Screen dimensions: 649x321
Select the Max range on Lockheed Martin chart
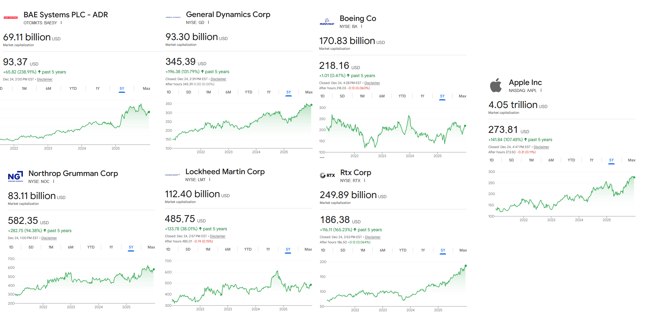pyautogui.click(x=308, y=249)
